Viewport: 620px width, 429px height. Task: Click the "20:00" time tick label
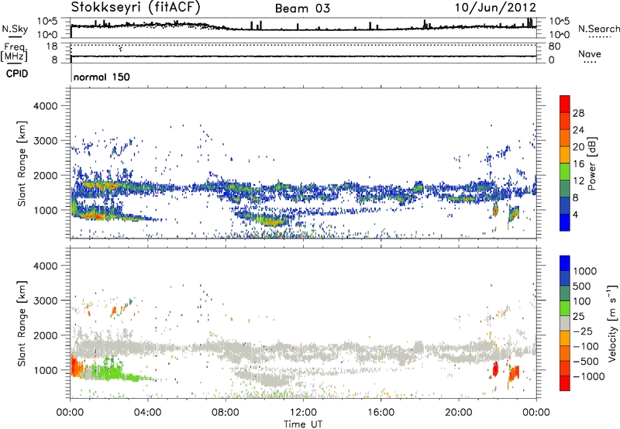click(x=458, y=413)
